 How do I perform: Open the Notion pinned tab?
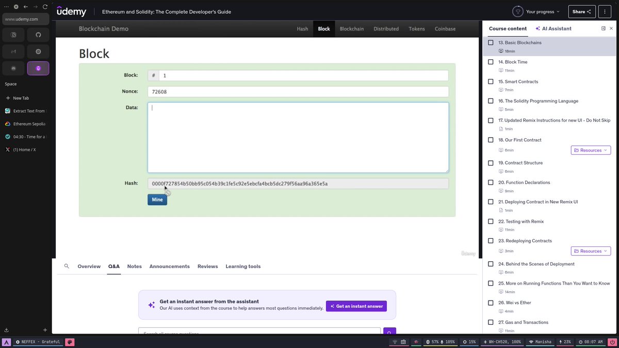(x=13, y=35)
